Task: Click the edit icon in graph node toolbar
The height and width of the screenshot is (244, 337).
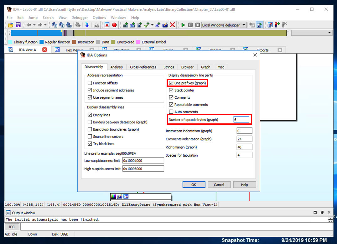Action: click(x=120, y=196)
